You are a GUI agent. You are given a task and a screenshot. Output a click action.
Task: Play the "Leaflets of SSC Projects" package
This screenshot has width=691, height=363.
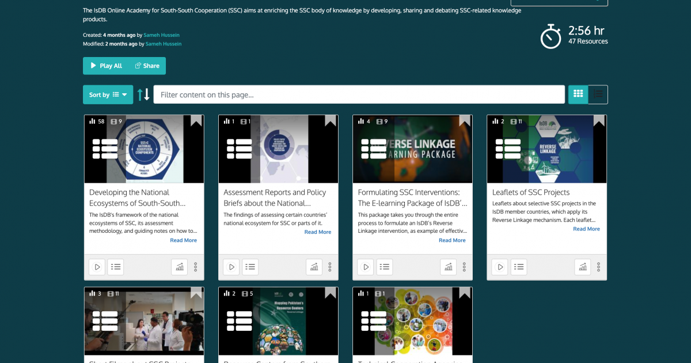click(499, 267)
